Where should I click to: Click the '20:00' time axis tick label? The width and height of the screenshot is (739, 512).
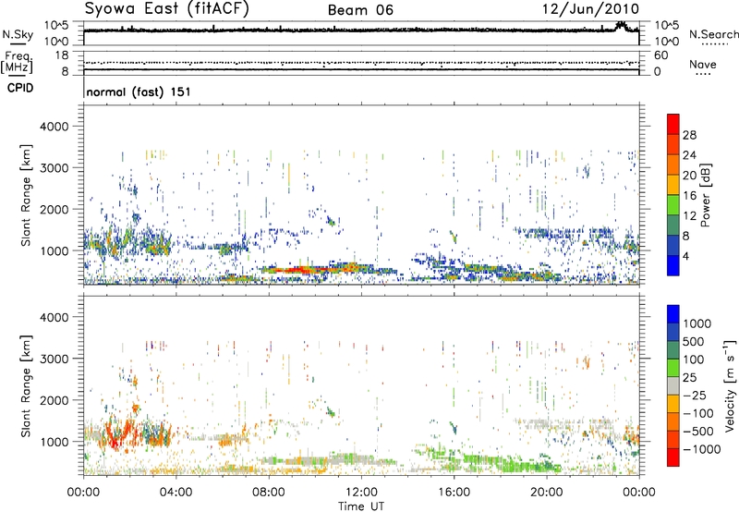point(546,493)
